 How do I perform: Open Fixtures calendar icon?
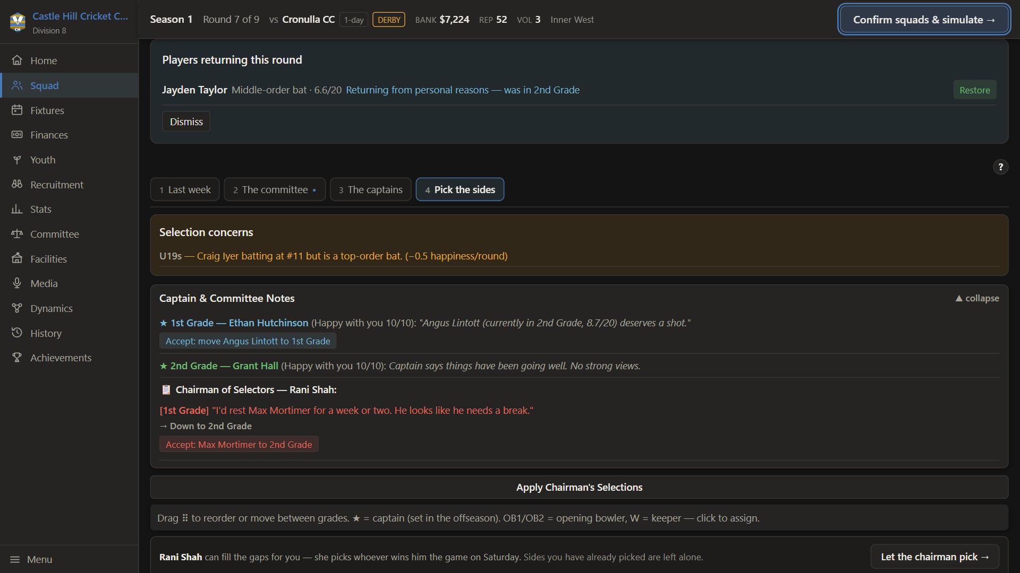click(17, 110)
